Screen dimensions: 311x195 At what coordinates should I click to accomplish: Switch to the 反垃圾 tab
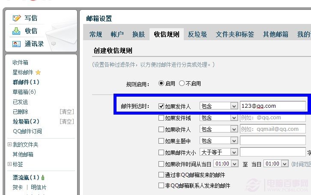197,34
